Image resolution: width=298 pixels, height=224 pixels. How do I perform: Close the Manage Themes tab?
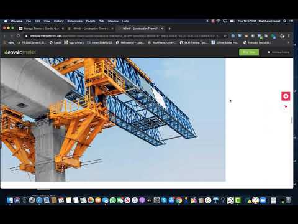[63, 29]
